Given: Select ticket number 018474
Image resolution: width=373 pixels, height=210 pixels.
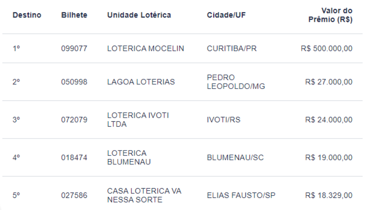Looking at the screenshot, I should [x=74, y=158].
